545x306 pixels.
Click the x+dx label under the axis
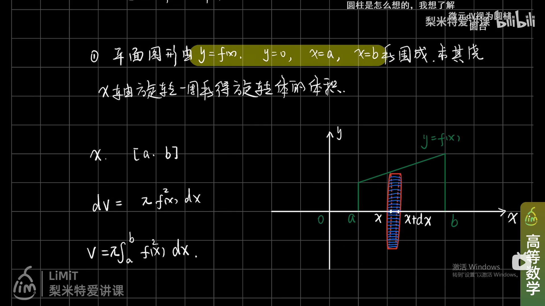point(418,220)
